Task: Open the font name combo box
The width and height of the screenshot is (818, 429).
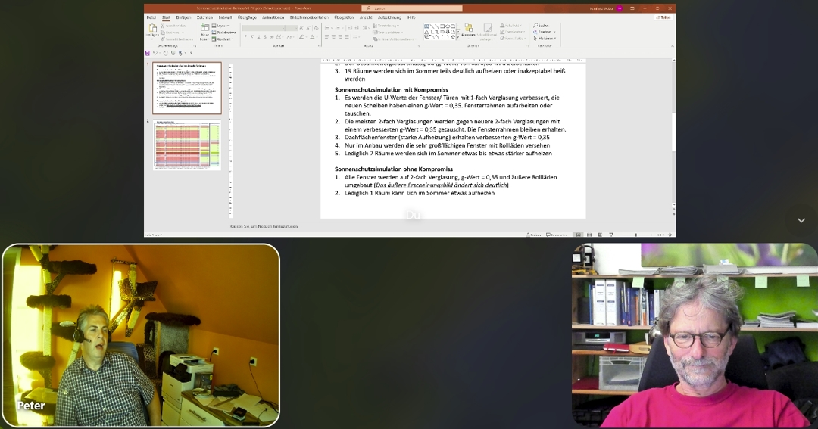Action: [269, 28]
